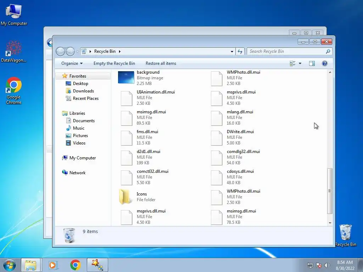Click Restore all items

point(161,63)
